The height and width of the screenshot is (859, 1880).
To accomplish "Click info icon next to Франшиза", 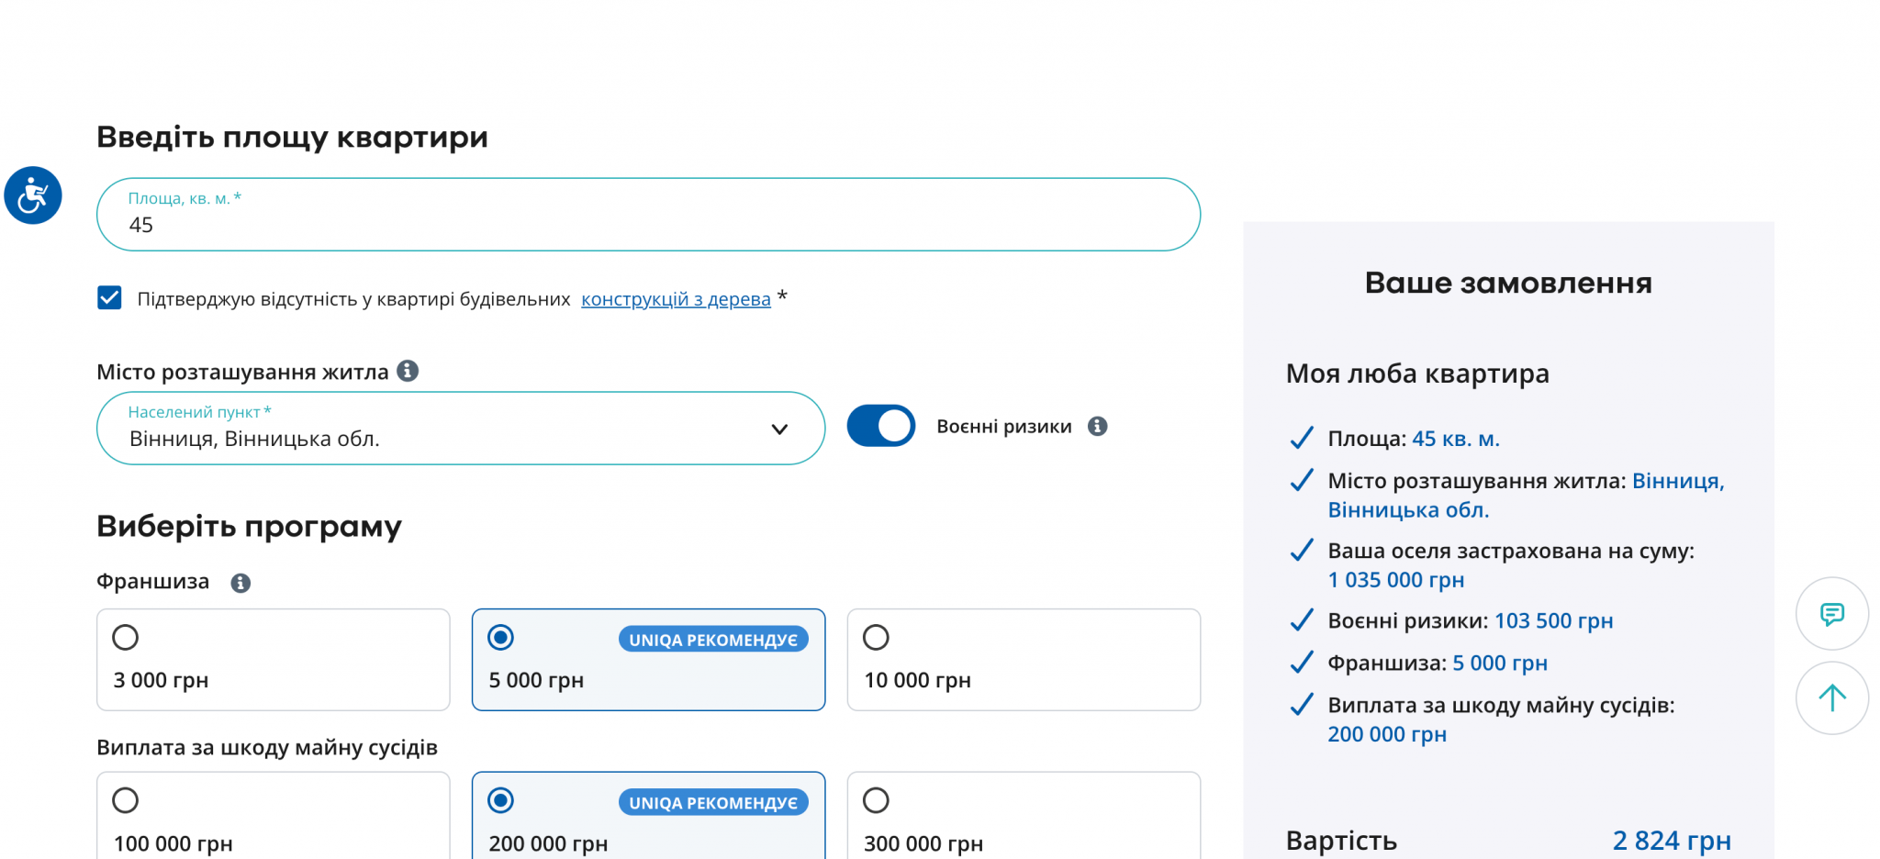I will coord(241,583).
